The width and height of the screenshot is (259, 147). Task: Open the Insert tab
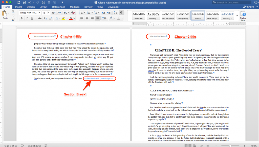pyautogui.click(x=18, y=7)
